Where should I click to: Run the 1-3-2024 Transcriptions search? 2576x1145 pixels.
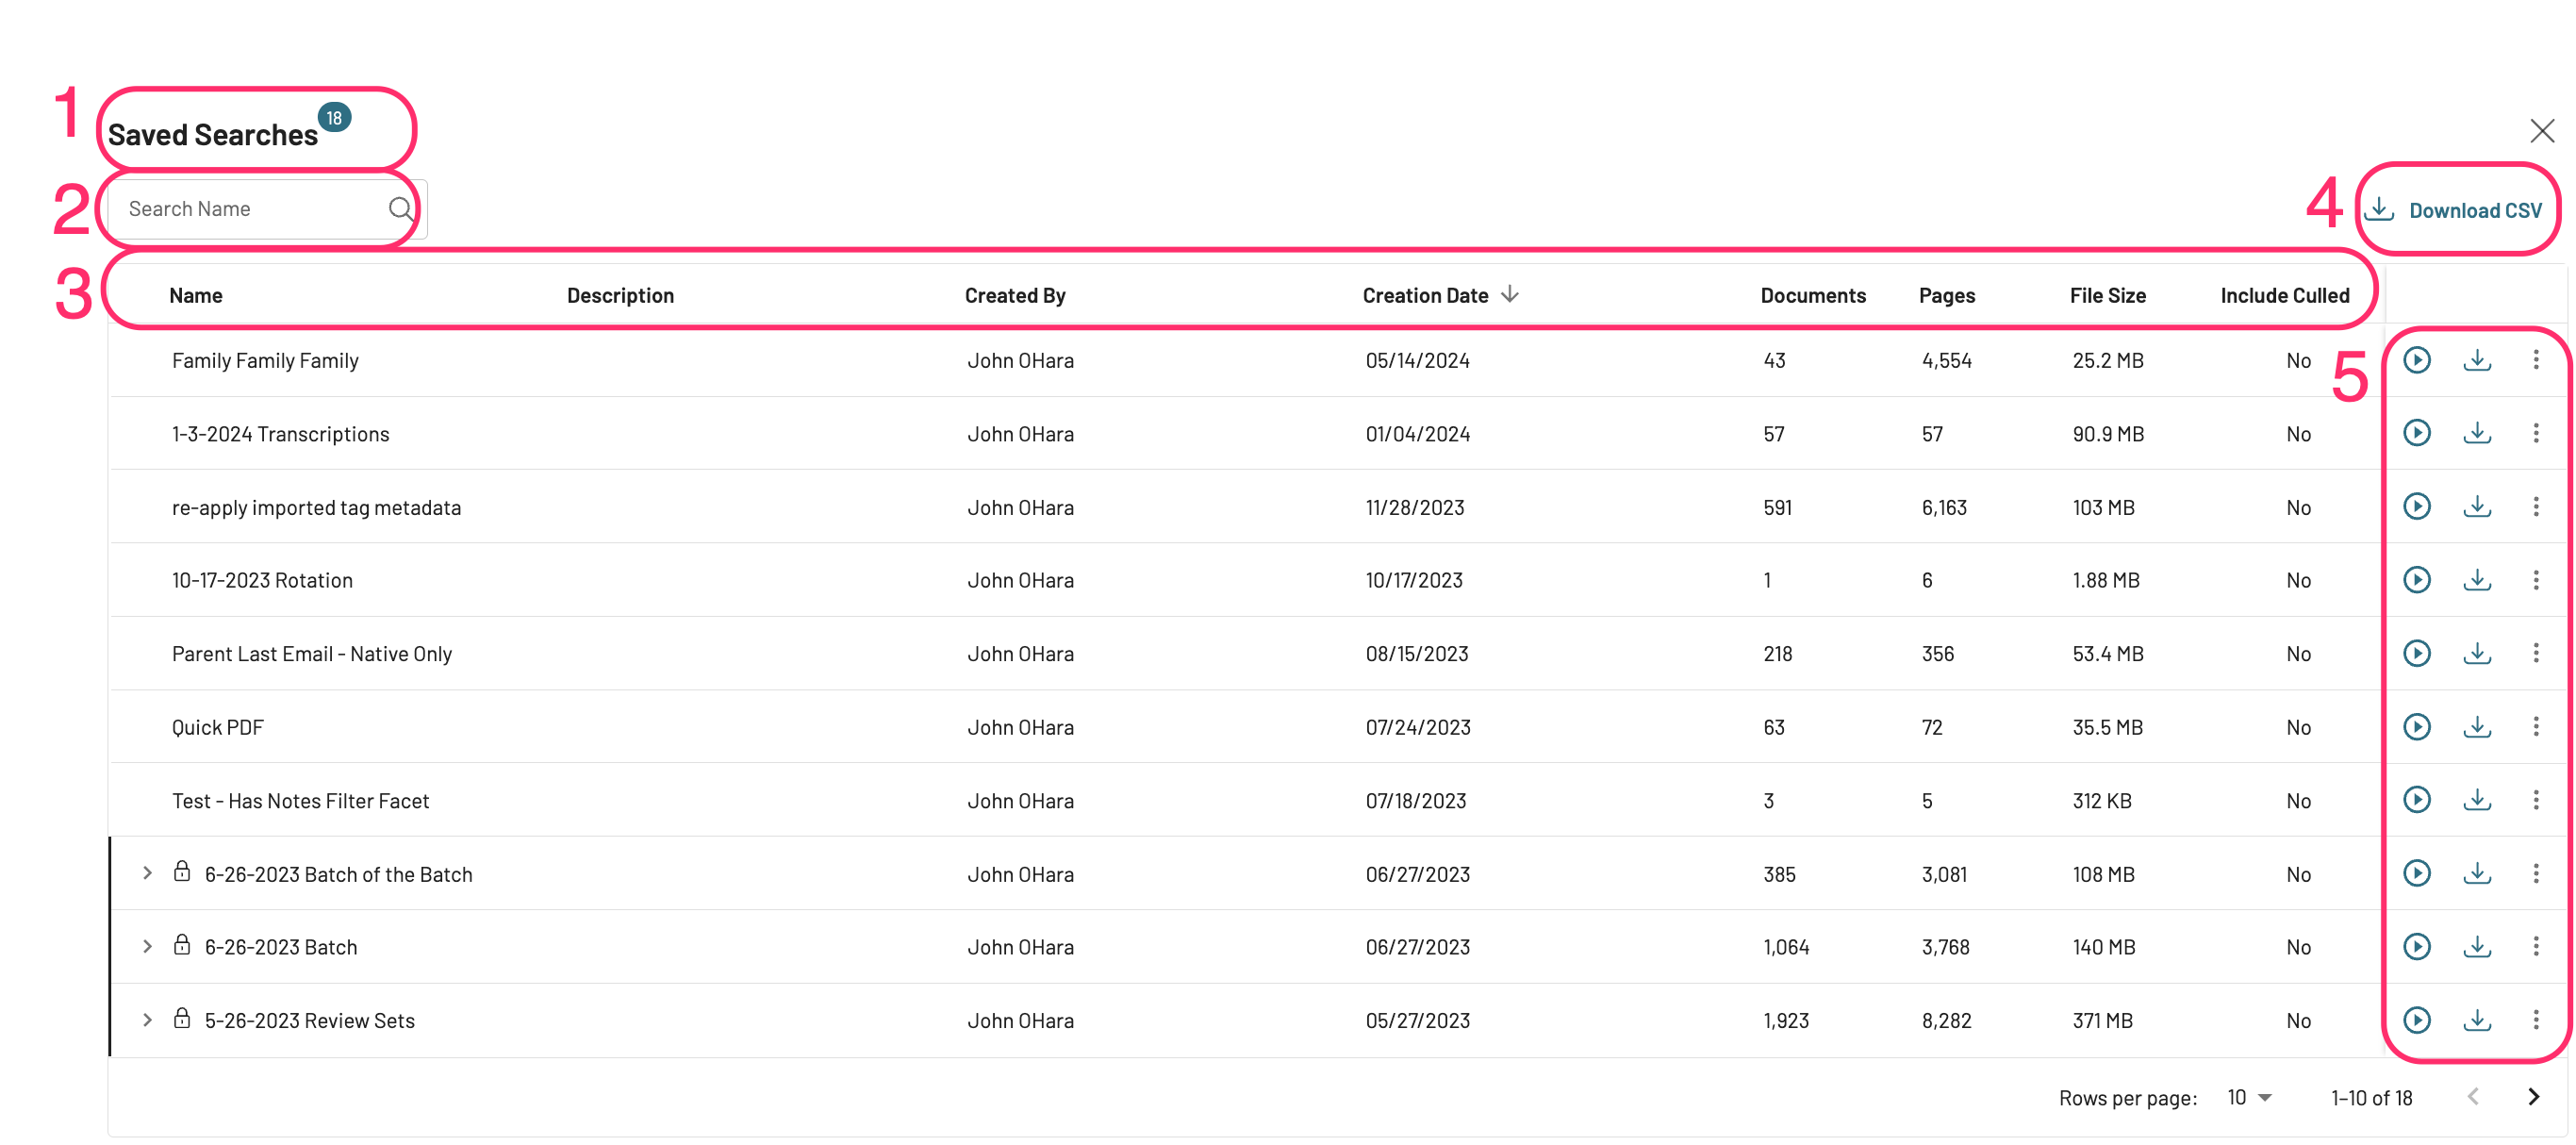click(2417, 433)
